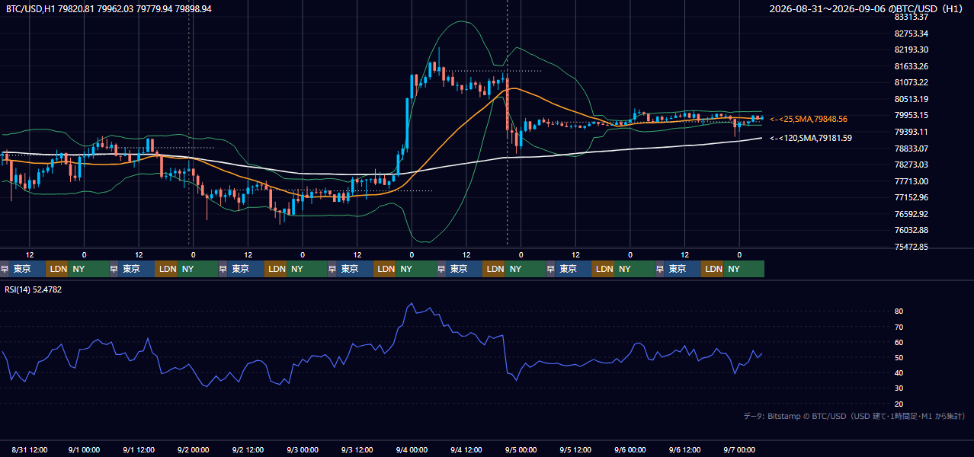Click the Bitstamp data source note
This screenshot has height=457, width=974.
854,417
